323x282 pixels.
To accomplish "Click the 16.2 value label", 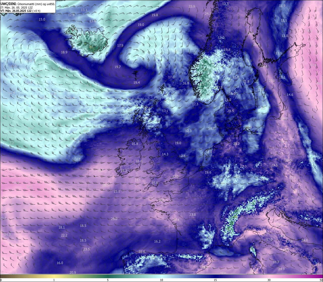I will [x=157, y=242].
